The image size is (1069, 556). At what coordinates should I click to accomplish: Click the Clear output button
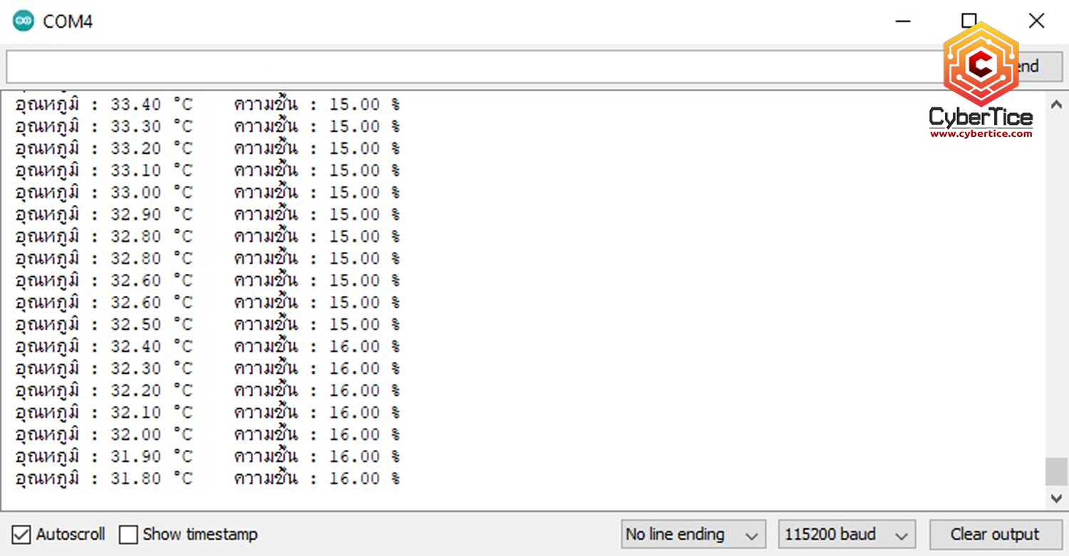click(995, 535)
